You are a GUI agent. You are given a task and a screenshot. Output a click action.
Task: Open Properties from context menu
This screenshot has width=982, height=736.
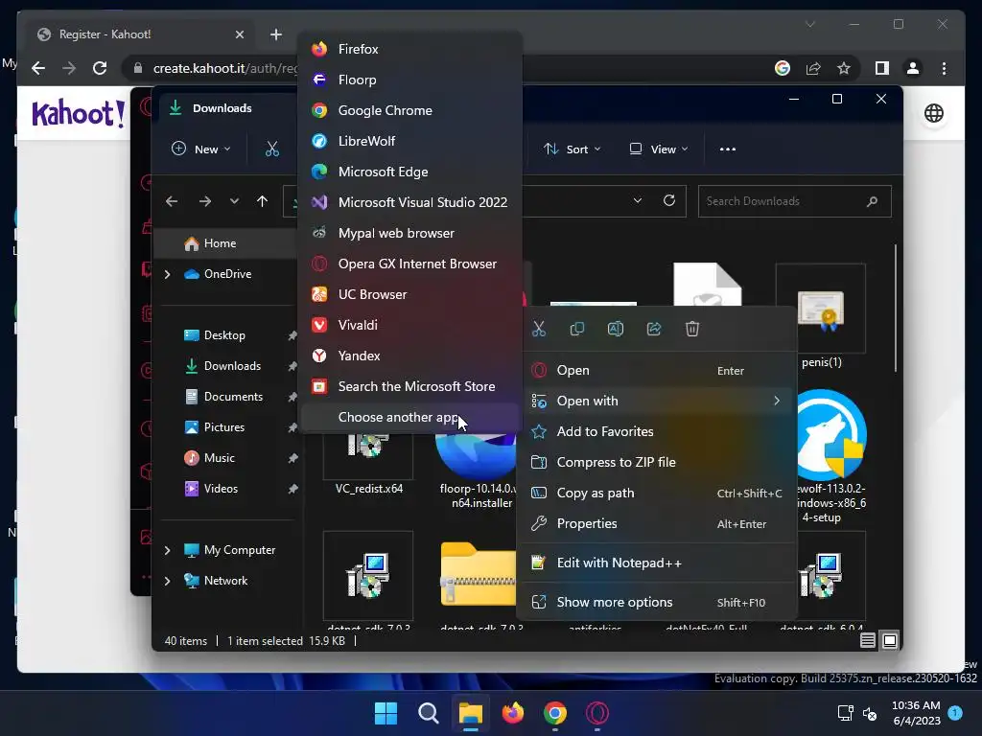[x=657, y=523]
